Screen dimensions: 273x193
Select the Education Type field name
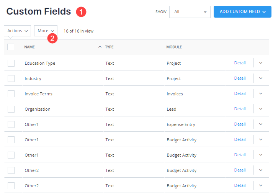(40, 63)
